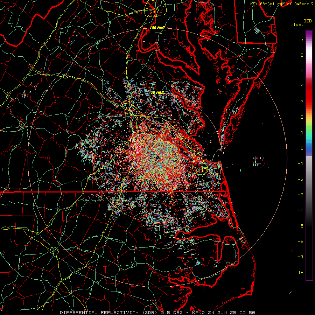Click the 3 value on the color scale

coord(302,101)
